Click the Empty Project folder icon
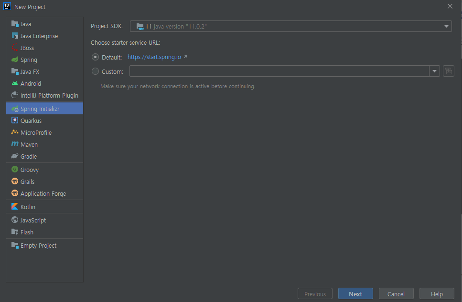462x302 pixels. coord(15,245)
